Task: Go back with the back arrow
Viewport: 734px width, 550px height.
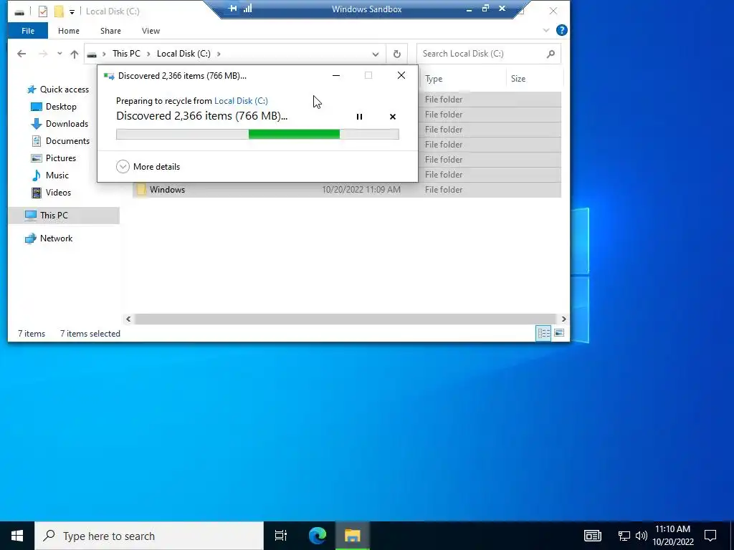Action: click(22, 54)
